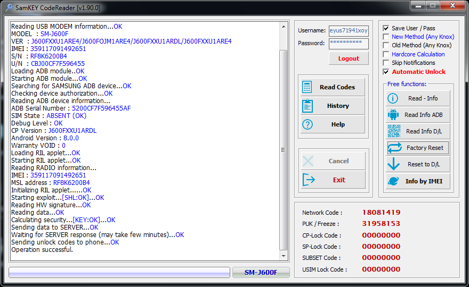The width and height of the screenshot is (469, 287).
Task: Enable Old Method (Any Knox) checkbox
Action: 386,45
